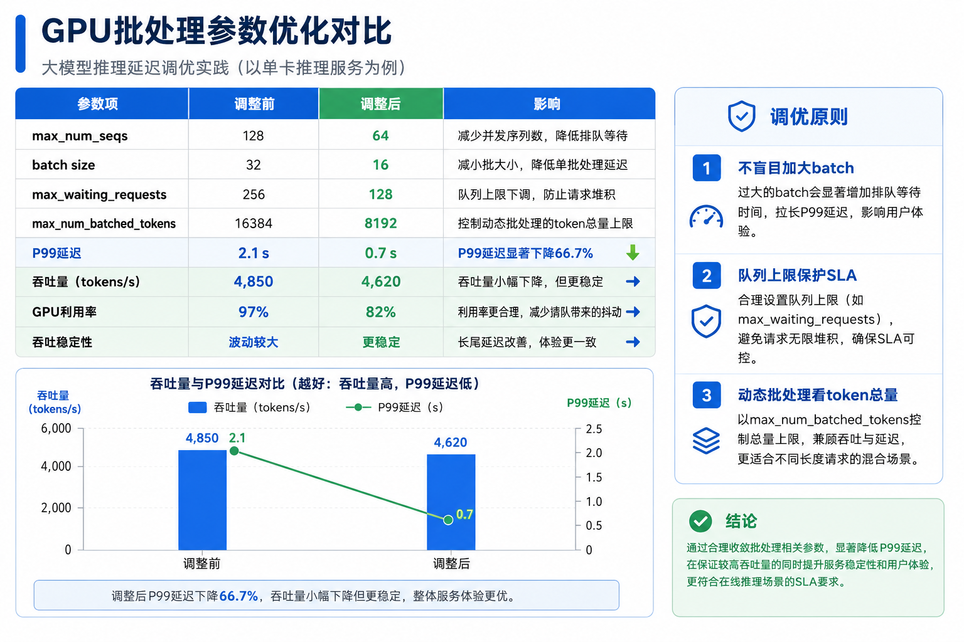Click the 调整前 column header
Image resolution: width=964 pixels, height=642 pixels.
pyautogui.click(x=254, y=104)
